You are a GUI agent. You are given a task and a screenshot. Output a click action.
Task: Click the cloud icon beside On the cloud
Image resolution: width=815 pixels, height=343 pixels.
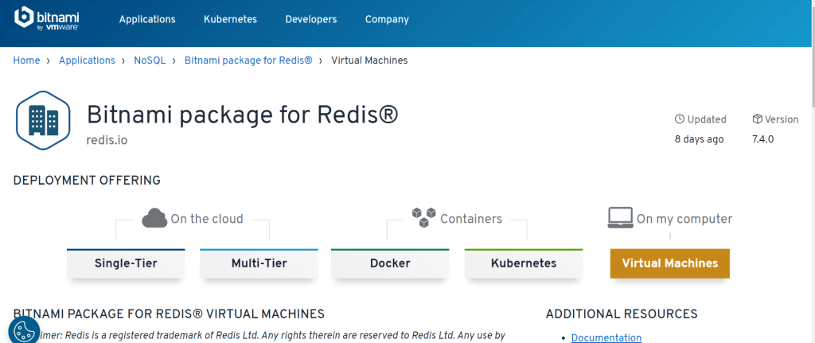(x=154, y=218)
